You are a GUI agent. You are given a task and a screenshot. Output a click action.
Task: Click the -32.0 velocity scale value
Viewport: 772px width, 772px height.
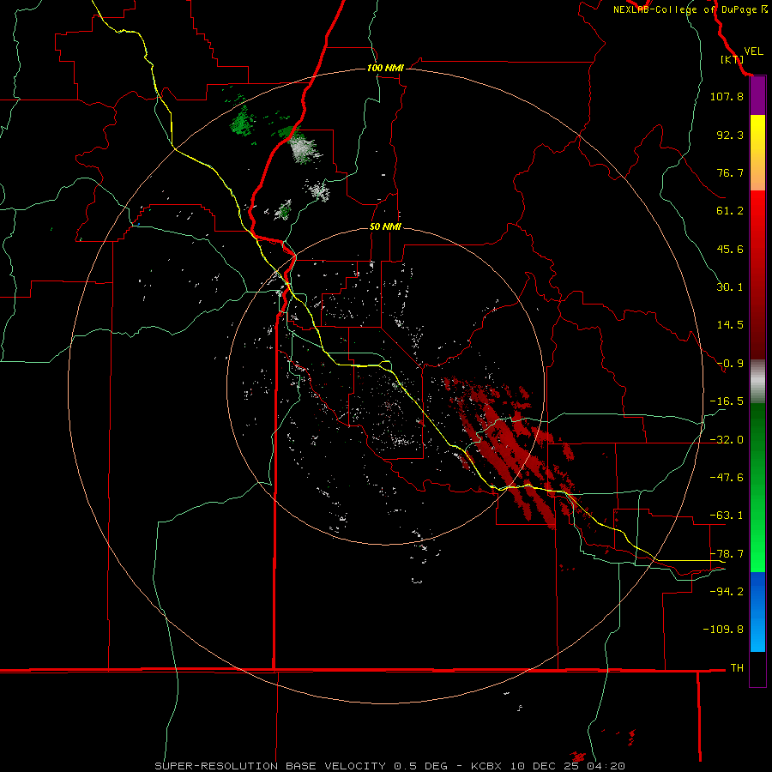(727, 440)
